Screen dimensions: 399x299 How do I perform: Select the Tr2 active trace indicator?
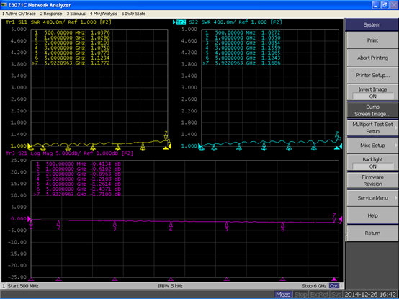coord(181,22)
